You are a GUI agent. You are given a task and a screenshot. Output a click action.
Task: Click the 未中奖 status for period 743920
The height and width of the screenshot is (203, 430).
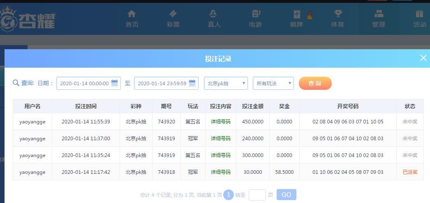pos(410,122)
